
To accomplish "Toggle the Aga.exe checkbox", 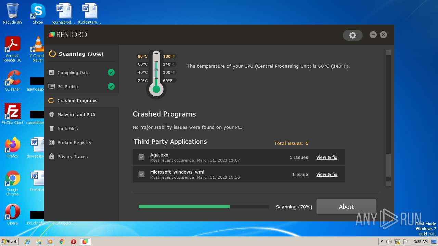I will pos(141,157).
